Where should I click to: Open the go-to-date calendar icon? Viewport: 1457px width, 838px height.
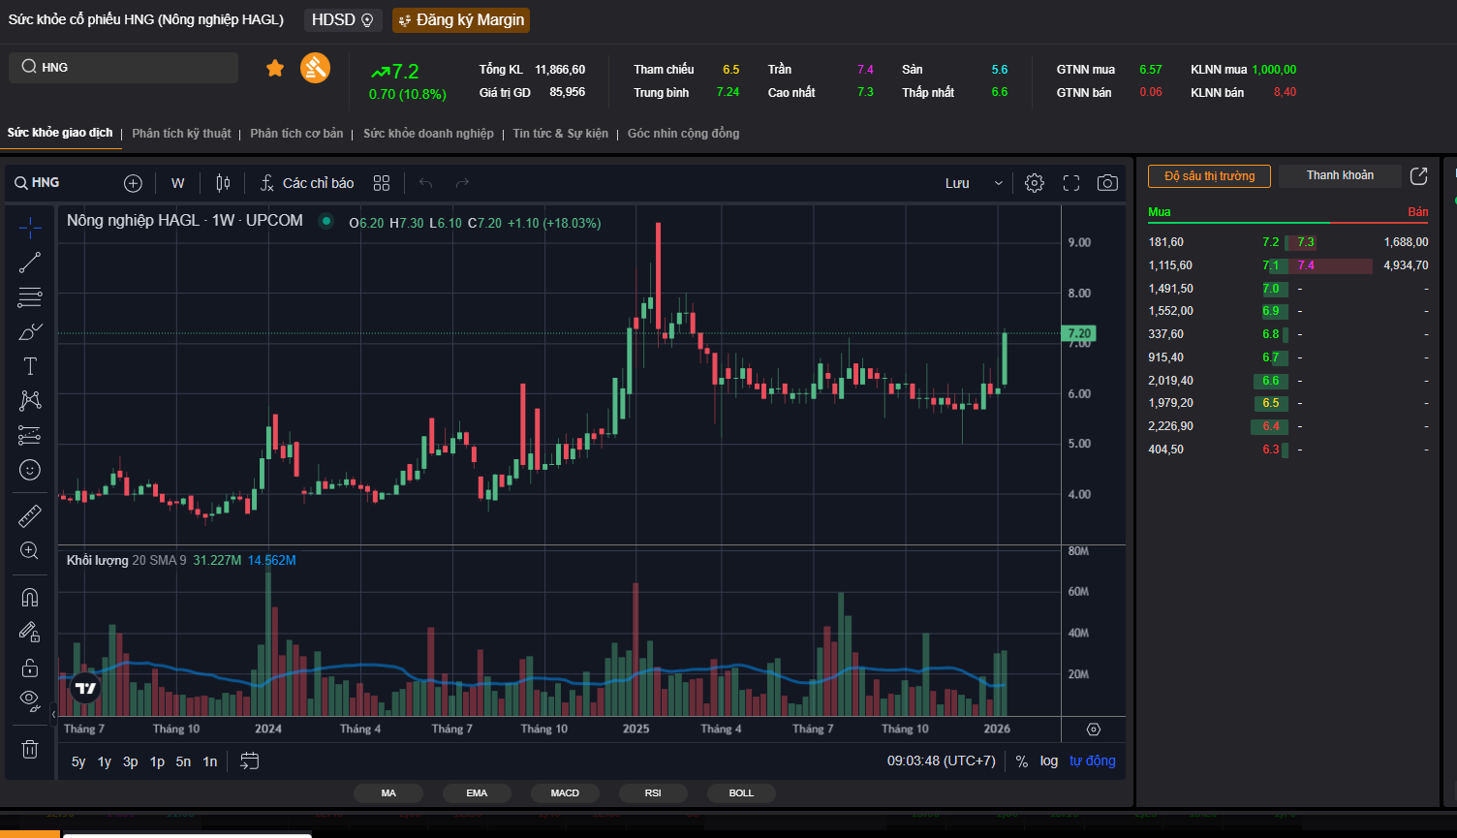click(x=250, y=761)
